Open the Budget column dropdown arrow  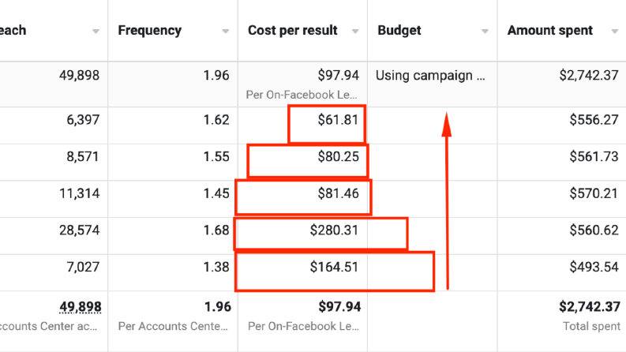[485, 31]
